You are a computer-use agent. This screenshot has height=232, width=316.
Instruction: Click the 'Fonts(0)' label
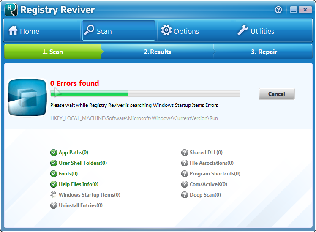68,174
